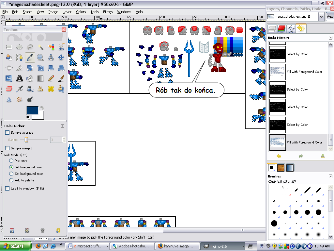Screen dimensions: 334x251
Task: Select the Foreground Select tool
Action: click(x=9, y=57)
